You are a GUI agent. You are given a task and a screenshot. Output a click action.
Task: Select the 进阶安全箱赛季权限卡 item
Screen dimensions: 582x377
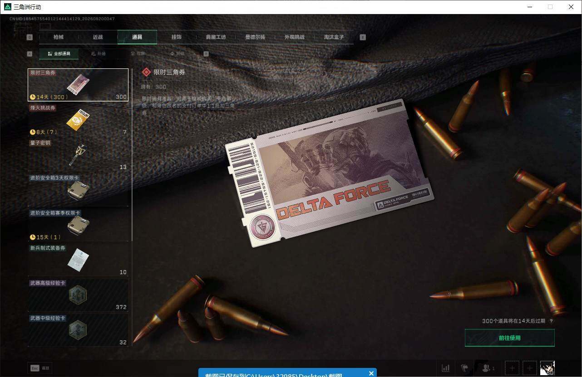[x=78, y=225]
